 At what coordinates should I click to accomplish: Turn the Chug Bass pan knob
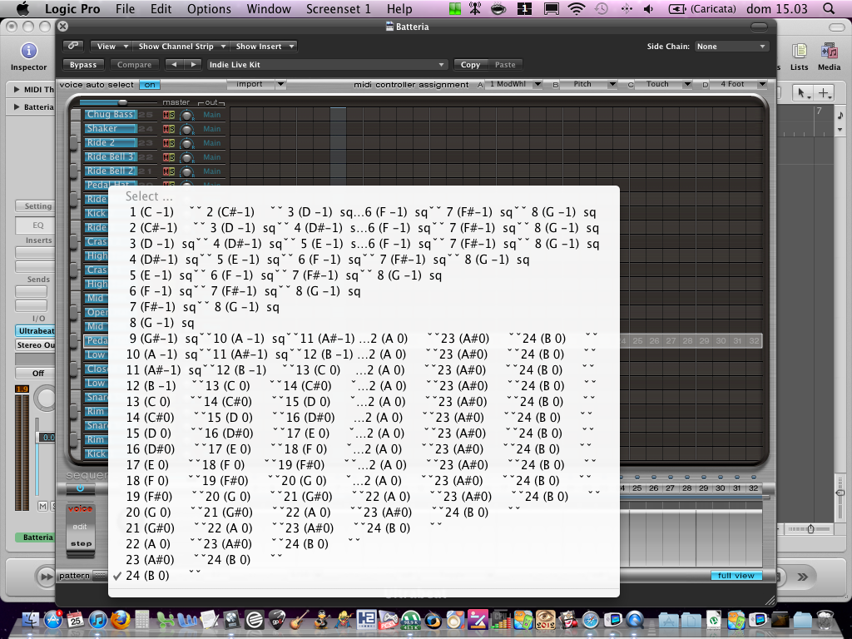187,115
